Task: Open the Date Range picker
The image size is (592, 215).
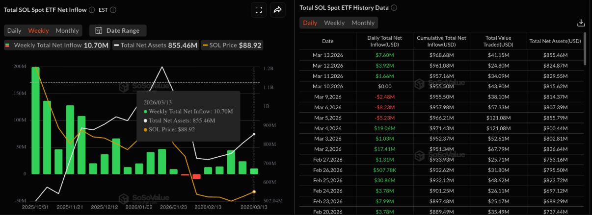Action: (118, 30)
